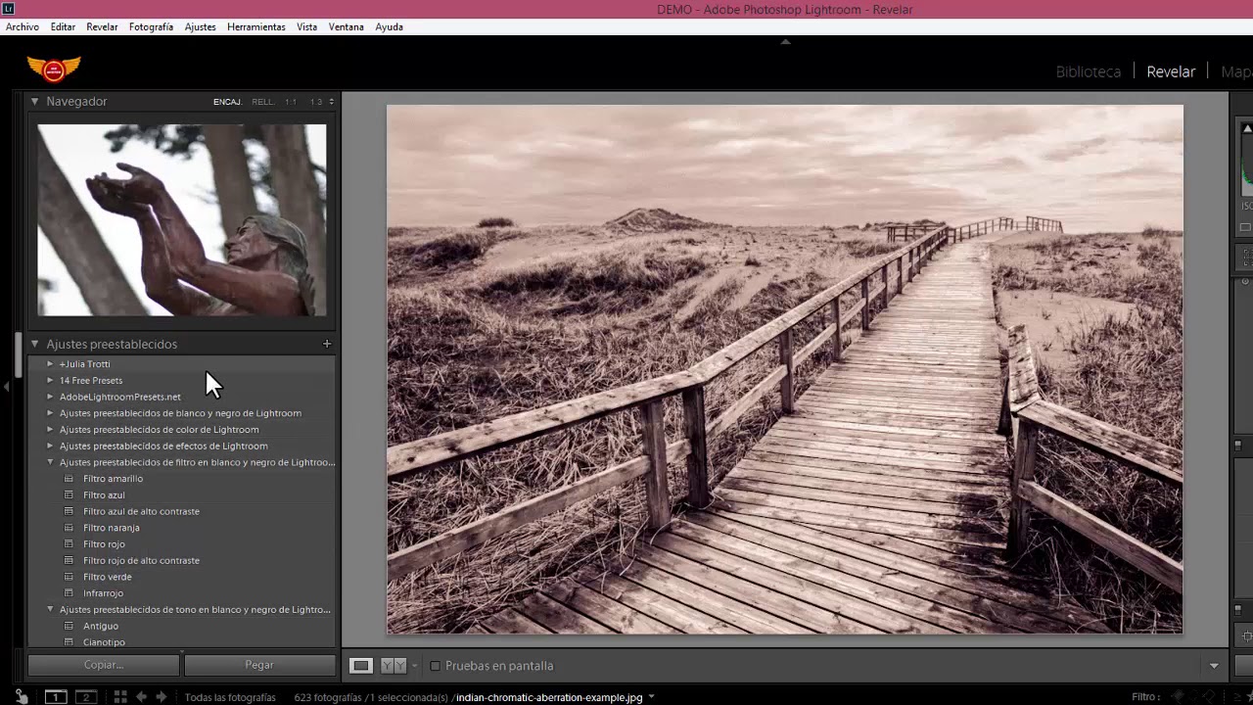Screen dimensions: 1253x705
Task: Open the Archivo menu
Action: point(23,27)
